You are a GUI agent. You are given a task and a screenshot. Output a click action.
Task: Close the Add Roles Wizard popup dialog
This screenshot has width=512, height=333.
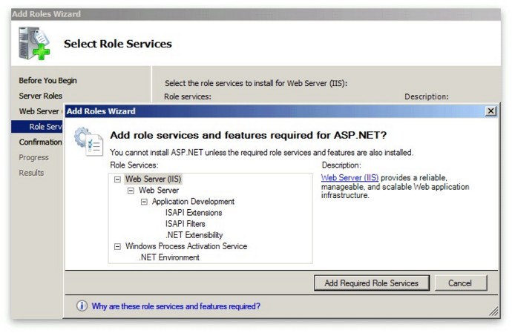[490, 111]
